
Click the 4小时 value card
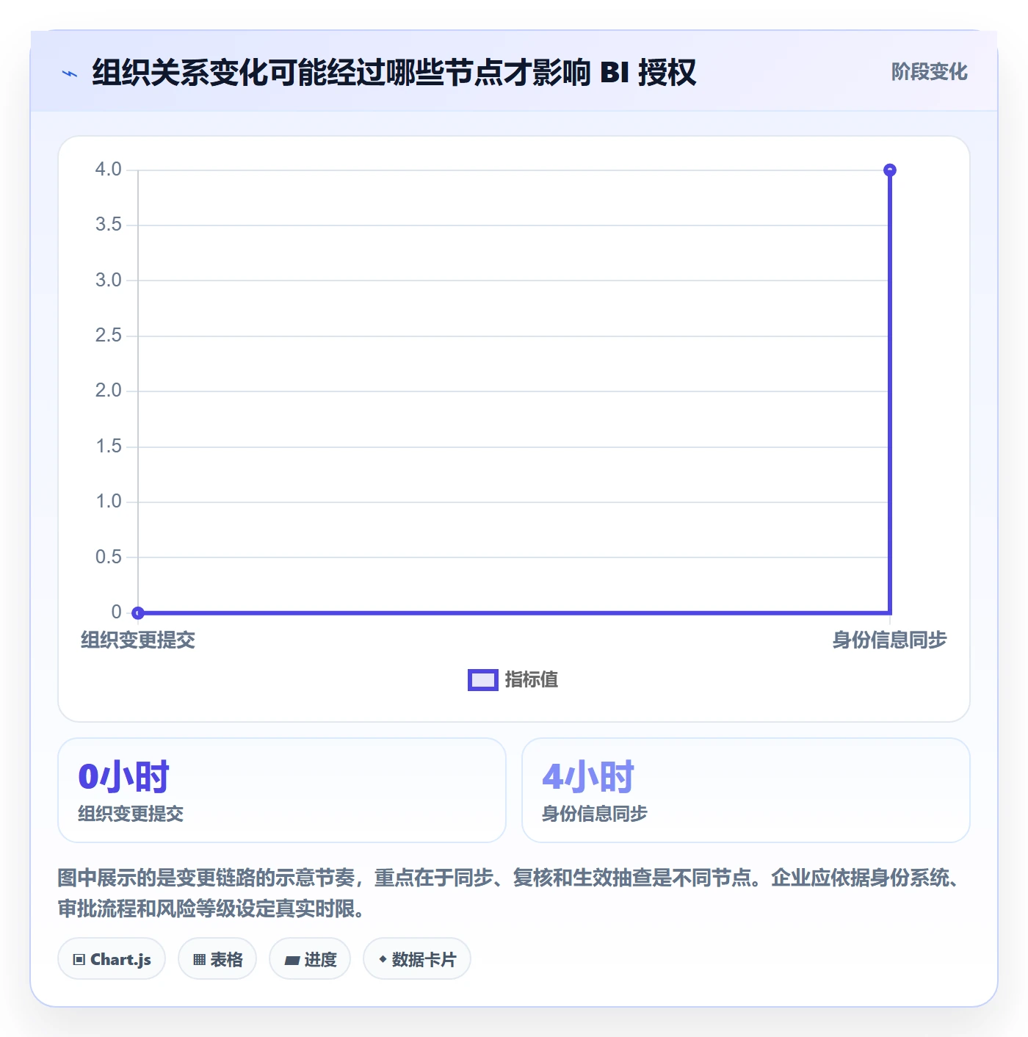pos(746,790)
